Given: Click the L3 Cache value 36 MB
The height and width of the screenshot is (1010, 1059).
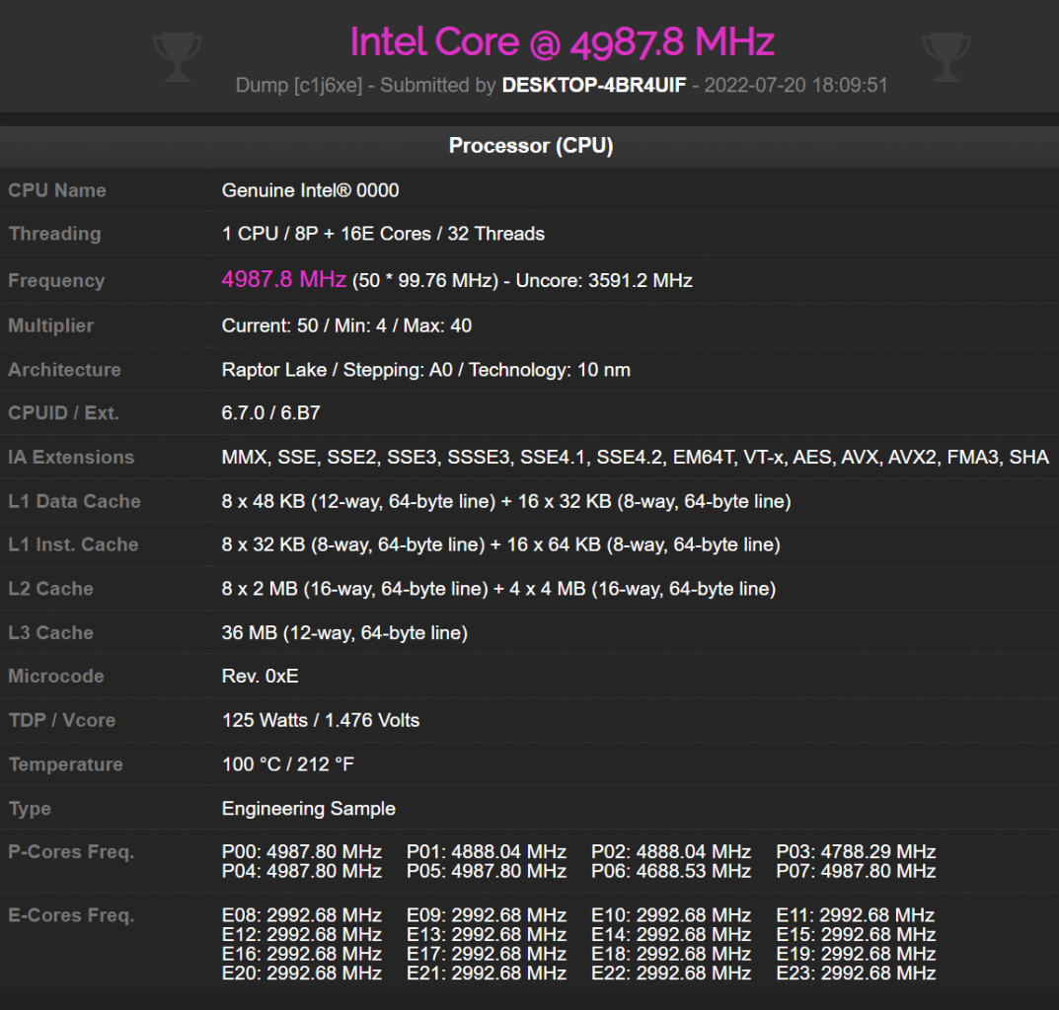Looking at the screenshot, I should (247, 632).
